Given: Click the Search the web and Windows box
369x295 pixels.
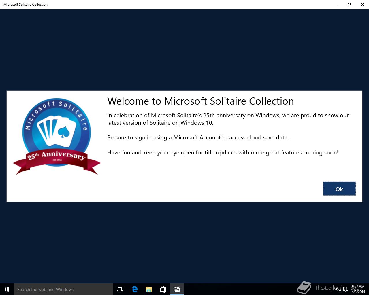Looking at the screenshot, I should tap(63, 289).
